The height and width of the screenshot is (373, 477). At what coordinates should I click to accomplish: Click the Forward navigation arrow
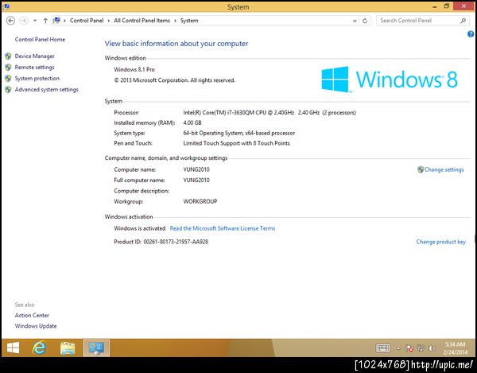tap(24, 21)
